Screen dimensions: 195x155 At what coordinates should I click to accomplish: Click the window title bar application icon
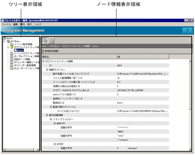tap(3, 20)
